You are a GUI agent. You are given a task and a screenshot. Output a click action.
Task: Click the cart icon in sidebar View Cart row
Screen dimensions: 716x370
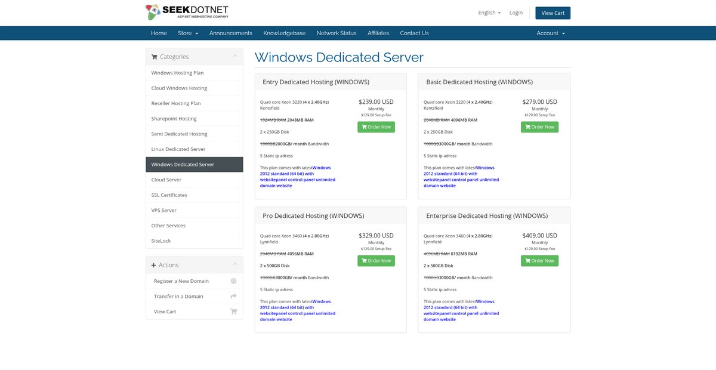click(x=233, y=312)
